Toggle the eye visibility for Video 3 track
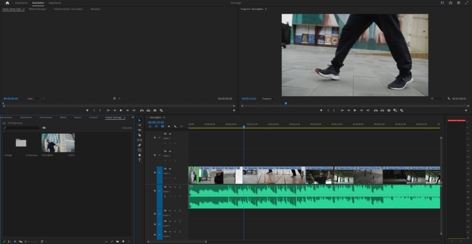 [x=170, y=134]
